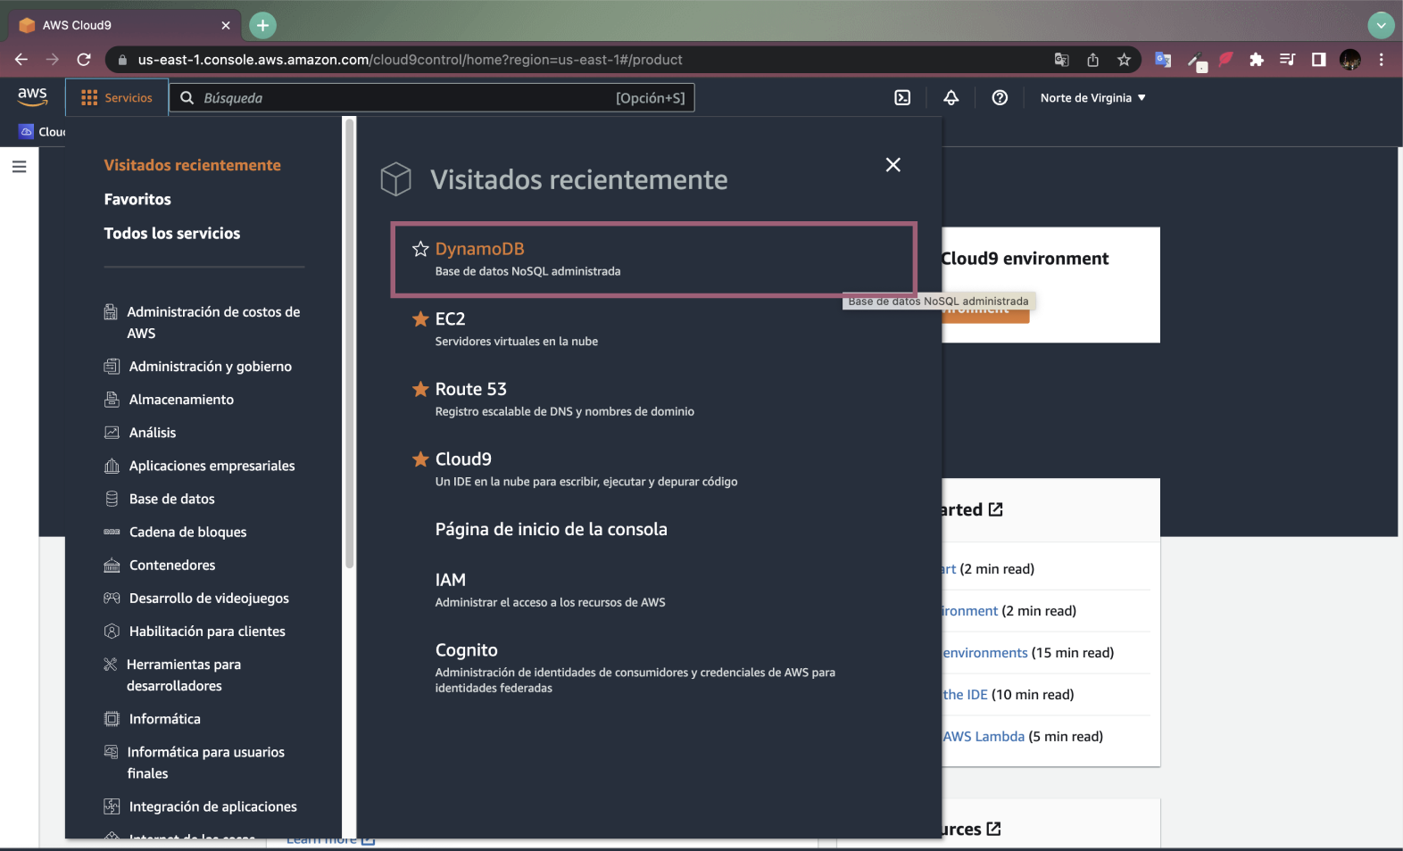Select Favoritos in the sidebar
Image resolution: width=1403 pixels, height=851 pixels.
click(137, 199)
